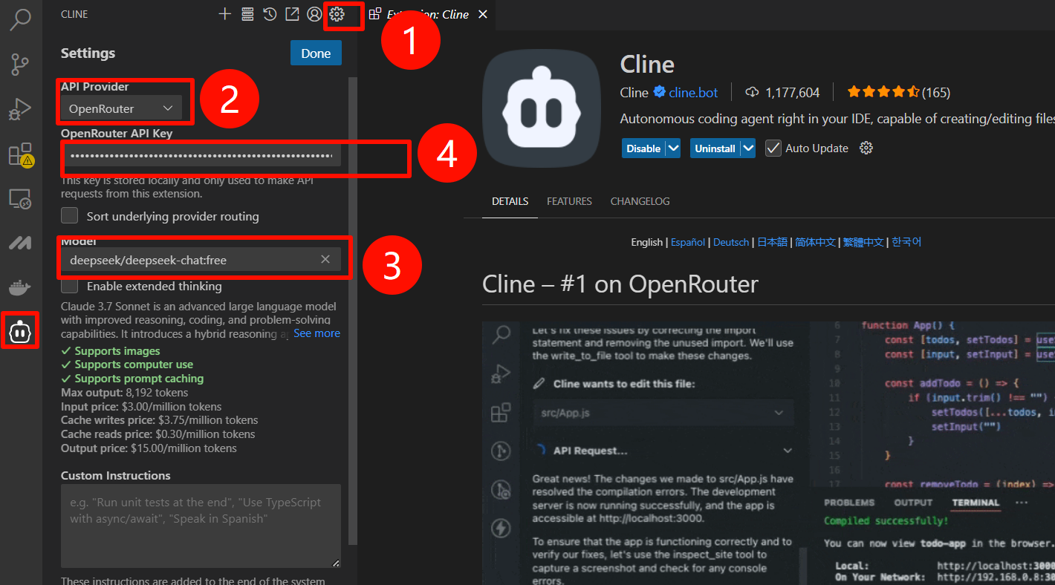Click the Cline demo screenshot in readme
The width and height of the screenshot is (1055, 585).
click(768, 453)
